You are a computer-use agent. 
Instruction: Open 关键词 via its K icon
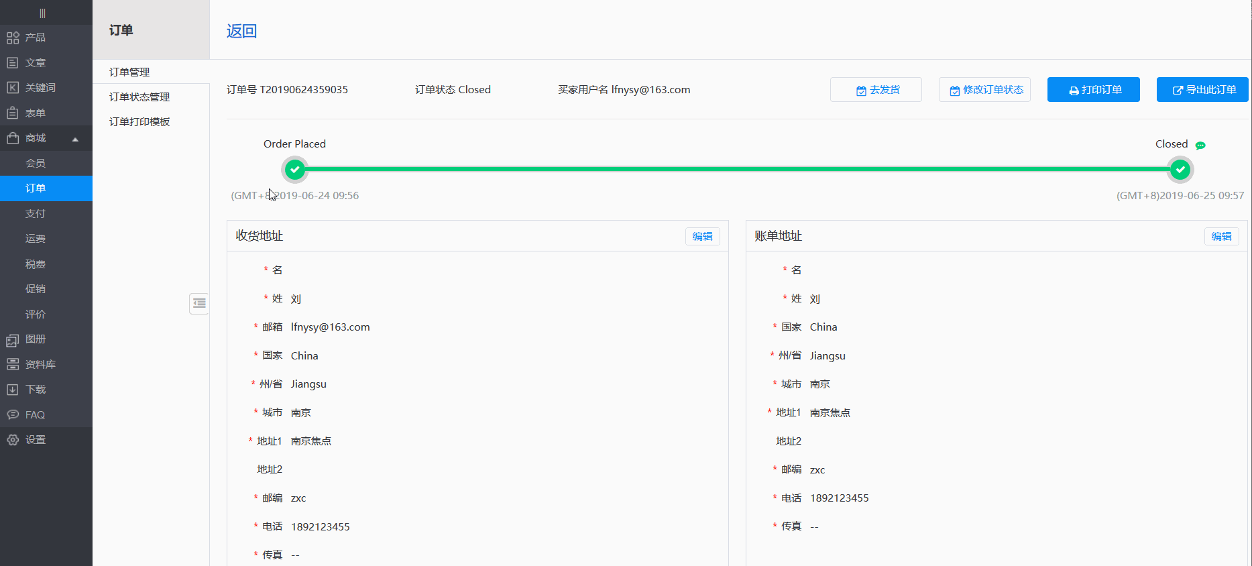(x=13, y=88)
